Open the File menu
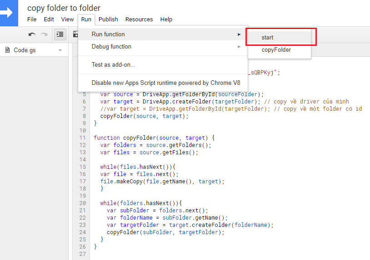The image size is (370, 260). tap(32, 20)
